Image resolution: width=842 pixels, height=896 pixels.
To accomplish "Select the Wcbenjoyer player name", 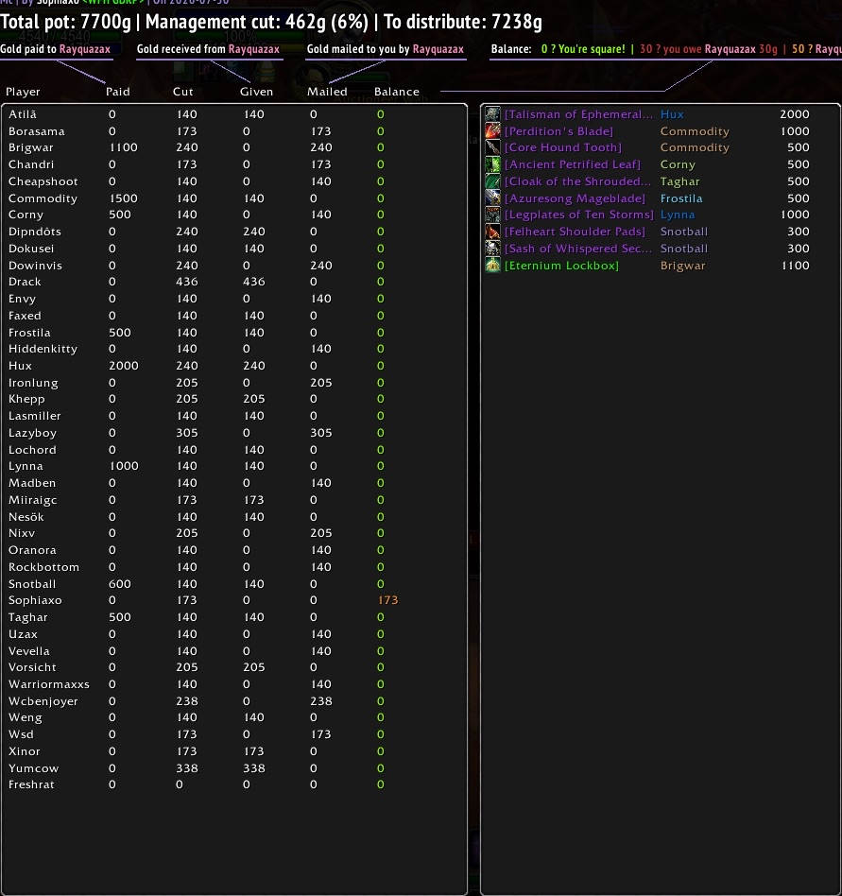I will [x=43, y=701].
